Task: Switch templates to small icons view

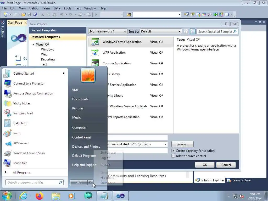Action: (x=186, y=31)
